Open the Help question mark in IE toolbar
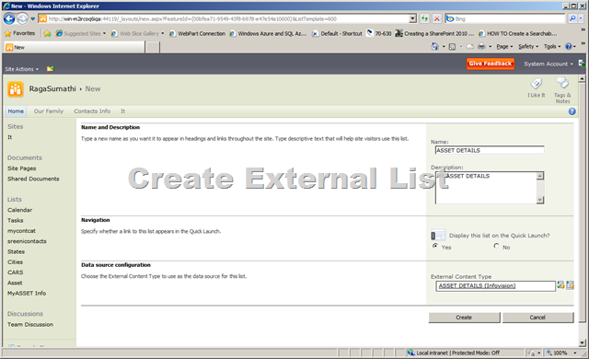 tap(569, 47)
